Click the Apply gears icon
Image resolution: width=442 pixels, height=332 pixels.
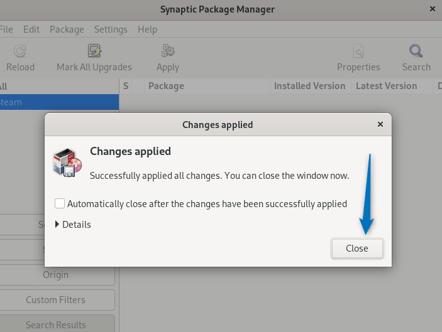[x=168, y=51]
